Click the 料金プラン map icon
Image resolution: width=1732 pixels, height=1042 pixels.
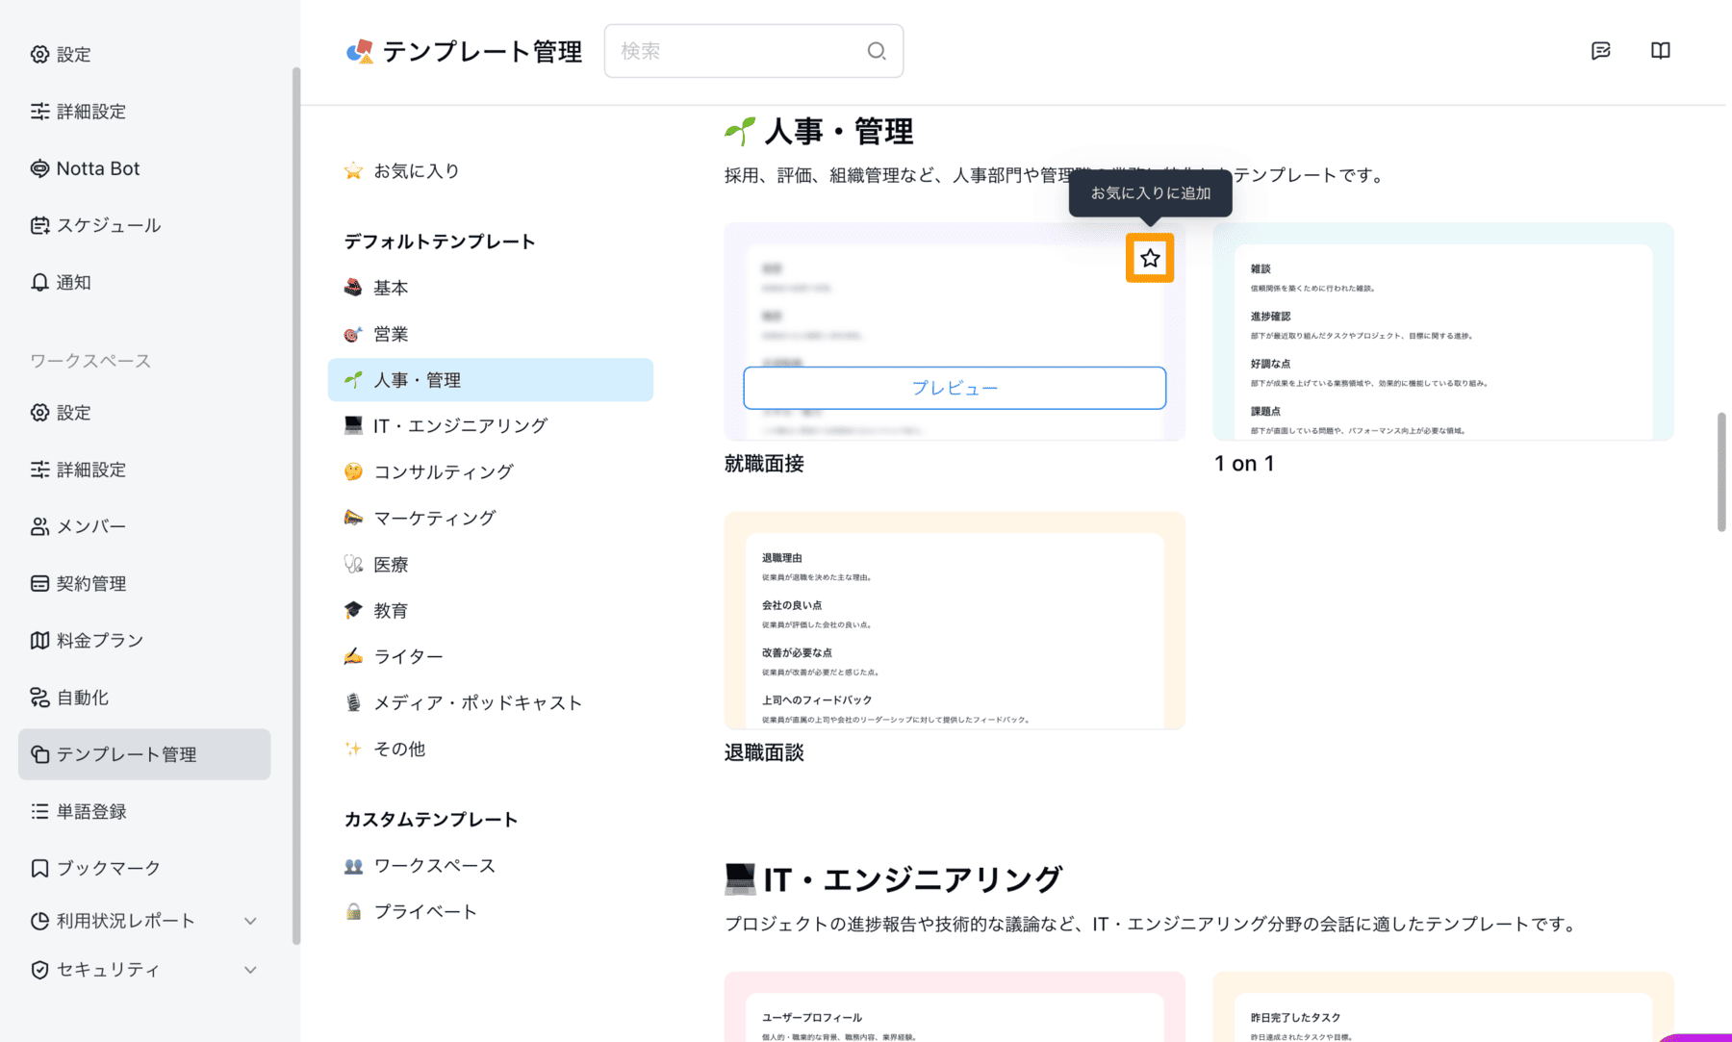[39, 640]
